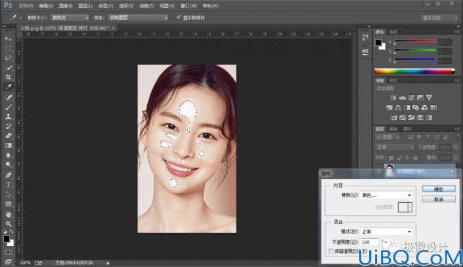Image resolution: width=463 pixels, height=267 pixels.
Task: Select the Rectangular Marquee tool
Action: (9, 49)
